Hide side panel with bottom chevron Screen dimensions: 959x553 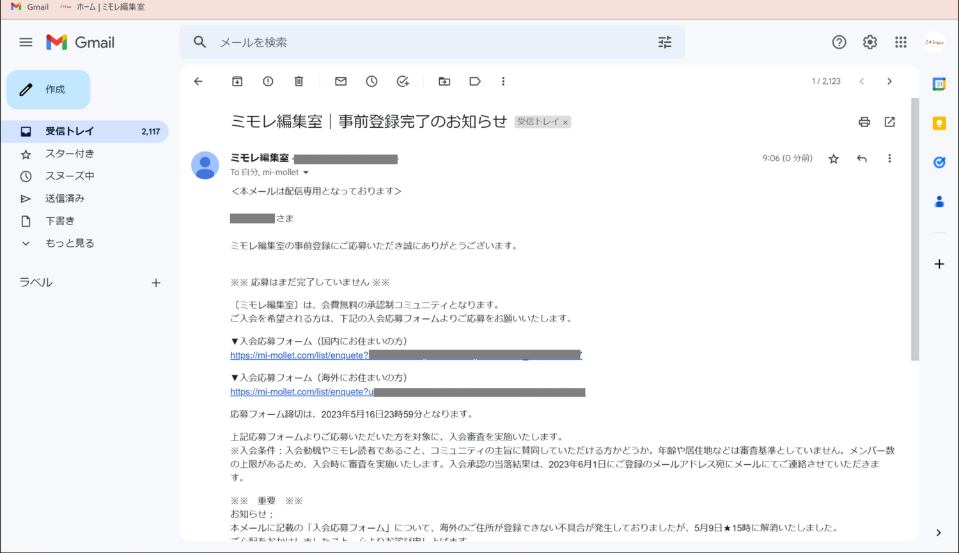pyautogui.click(x=939, y=533)
